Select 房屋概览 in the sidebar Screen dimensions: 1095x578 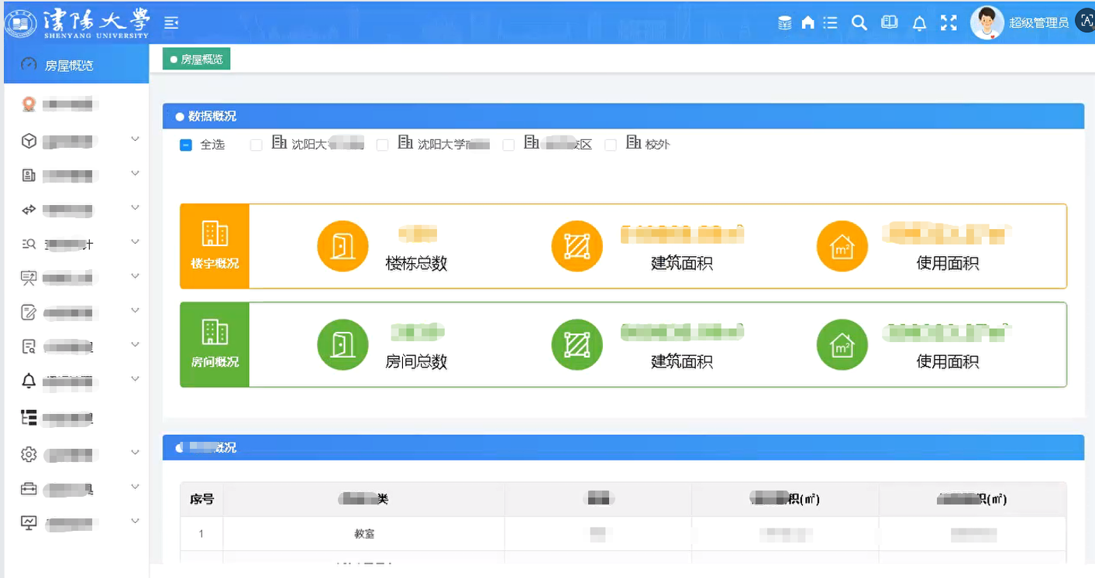(69, 65)
